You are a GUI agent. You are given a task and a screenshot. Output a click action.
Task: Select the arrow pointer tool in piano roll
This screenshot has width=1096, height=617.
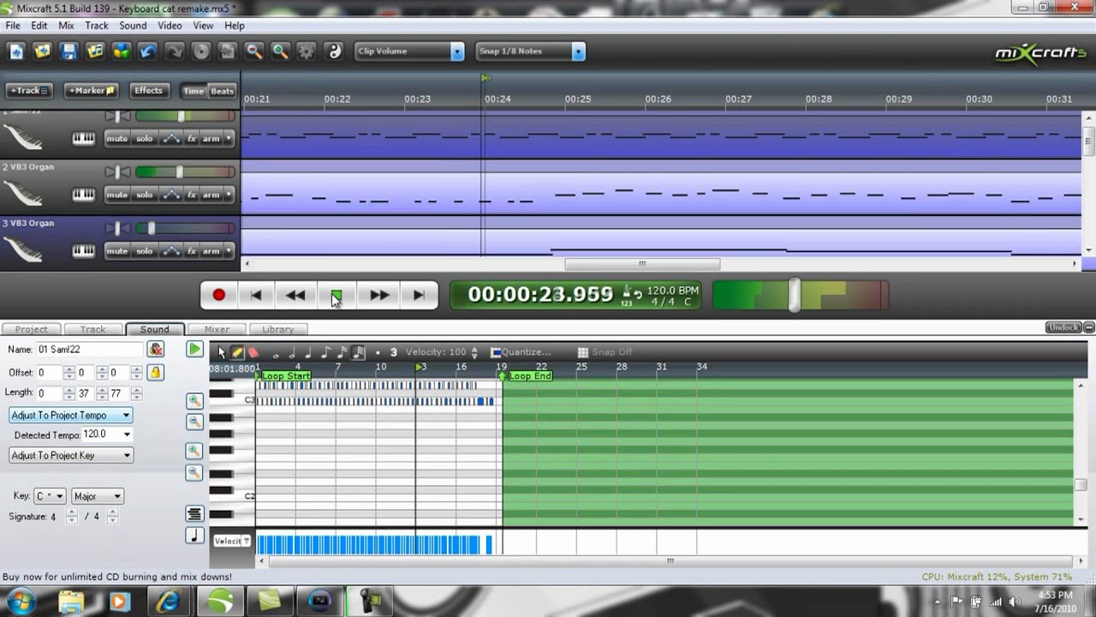pos(222,352)
